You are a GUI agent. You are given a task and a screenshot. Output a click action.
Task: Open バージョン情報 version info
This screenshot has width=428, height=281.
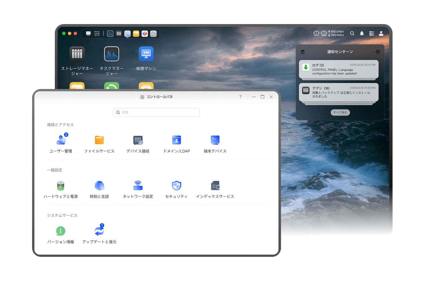pyautogui.click(x=61, y=231)
